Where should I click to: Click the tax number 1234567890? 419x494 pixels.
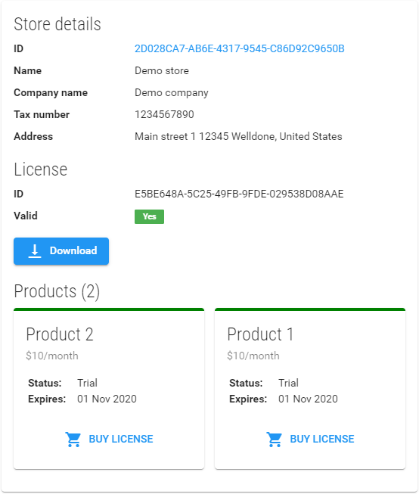click(x=164, y=114)
